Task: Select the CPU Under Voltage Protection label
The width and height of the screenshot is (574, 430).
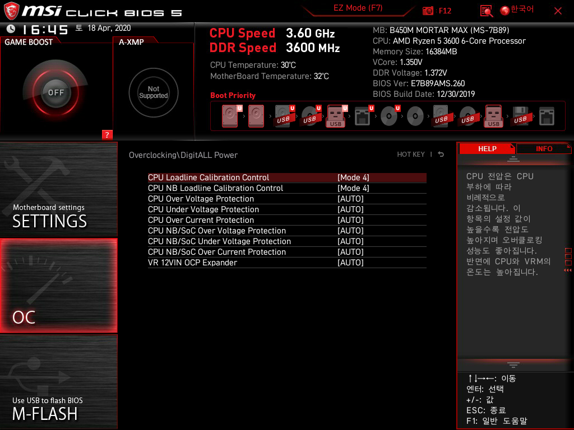Action: click(x=203, y=209)
